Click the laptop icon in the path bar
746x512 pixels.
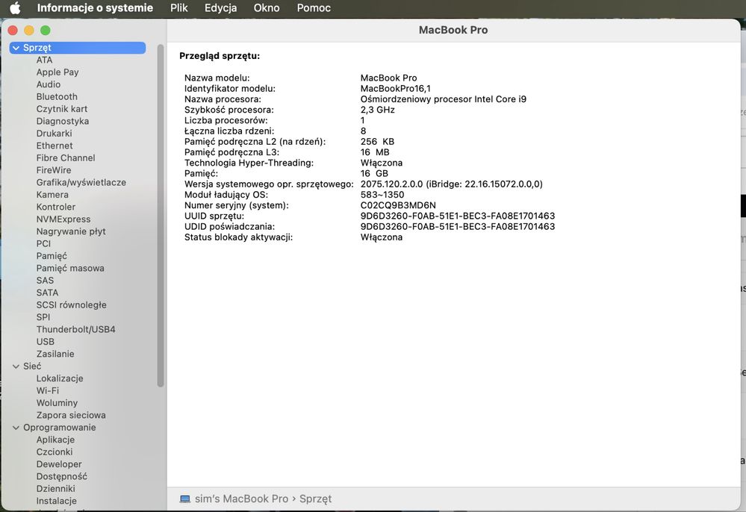(184, 499)
